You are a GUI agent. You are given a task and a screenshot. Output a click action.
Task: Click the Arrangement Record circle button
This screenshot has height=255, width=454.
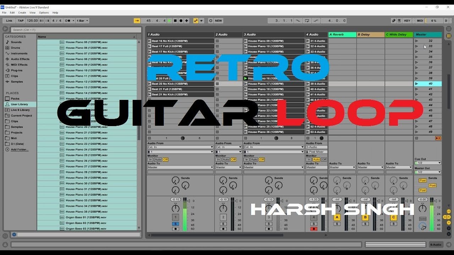(x=181, y=21)
